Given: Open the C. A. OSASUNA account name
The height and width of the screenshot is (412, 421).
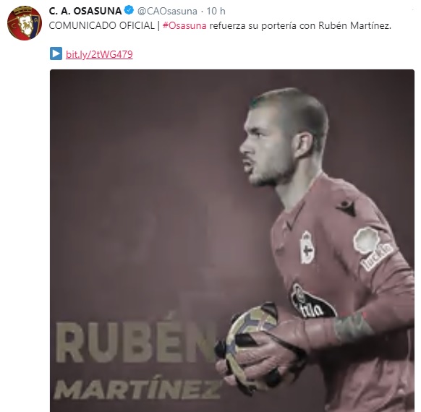Looking at the screenshot, I should (85, 11).
